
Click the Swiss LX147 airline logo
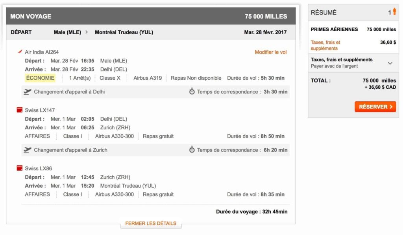(x=20, y=110)
